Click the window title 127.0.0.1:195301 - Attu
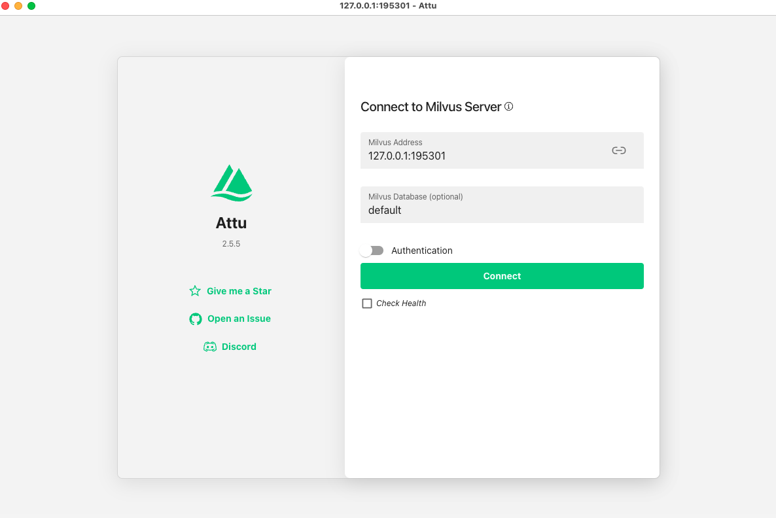The width and height of the screenshot is (776, 518). (x=388, y=6)
